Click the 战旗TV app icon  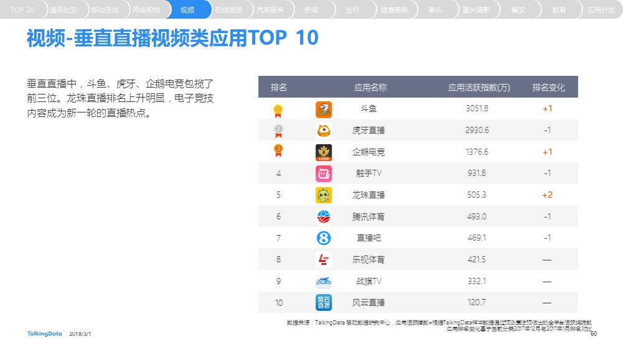click(x=324, y=282)
